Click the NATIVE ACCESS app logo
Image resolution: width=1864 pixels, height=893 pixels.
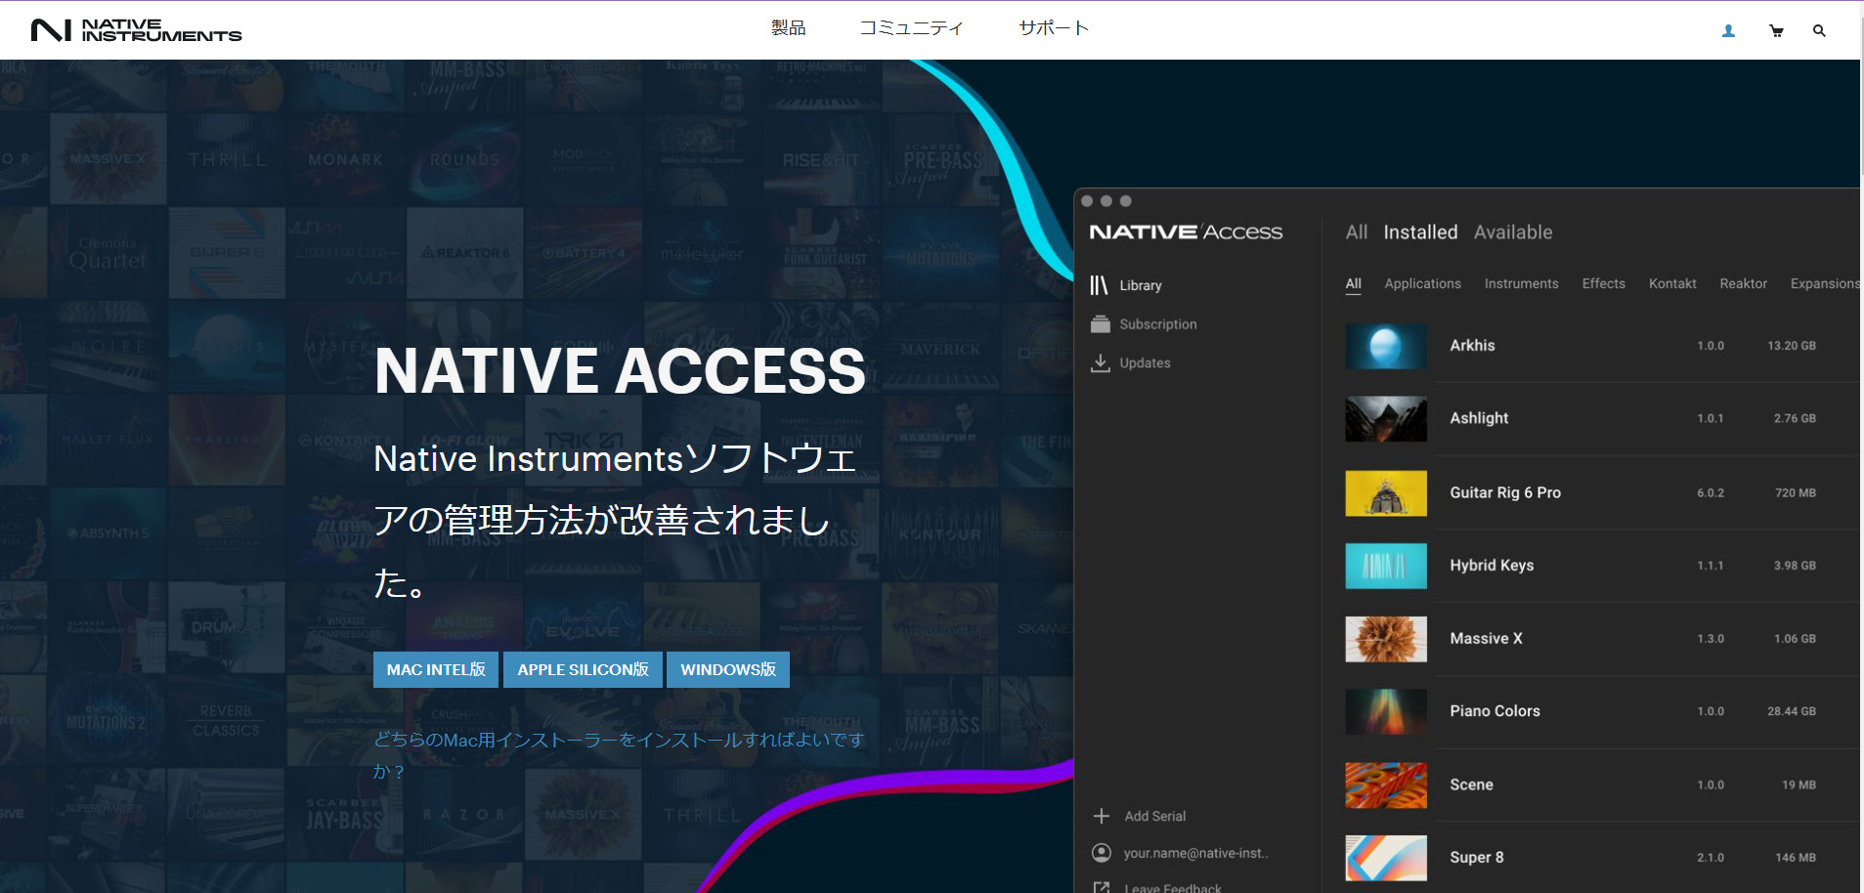point(1186,233)
